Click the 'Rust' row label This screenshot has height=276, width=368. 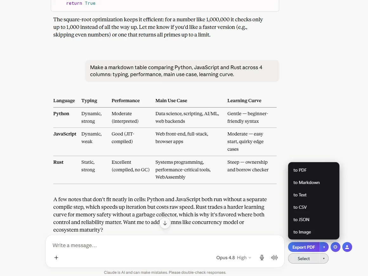(x=58, y=162)
